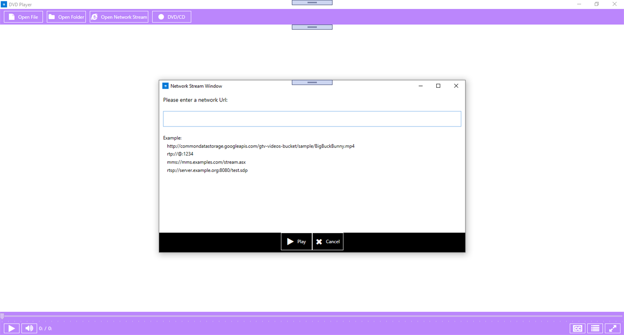Click the BigBuckBunny.mp4 example URL

click(x=260, y=146)
